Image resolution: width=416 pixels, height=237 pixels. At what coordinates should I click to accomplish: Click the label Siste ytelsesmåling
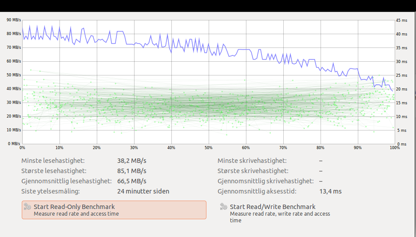[51, 191]
